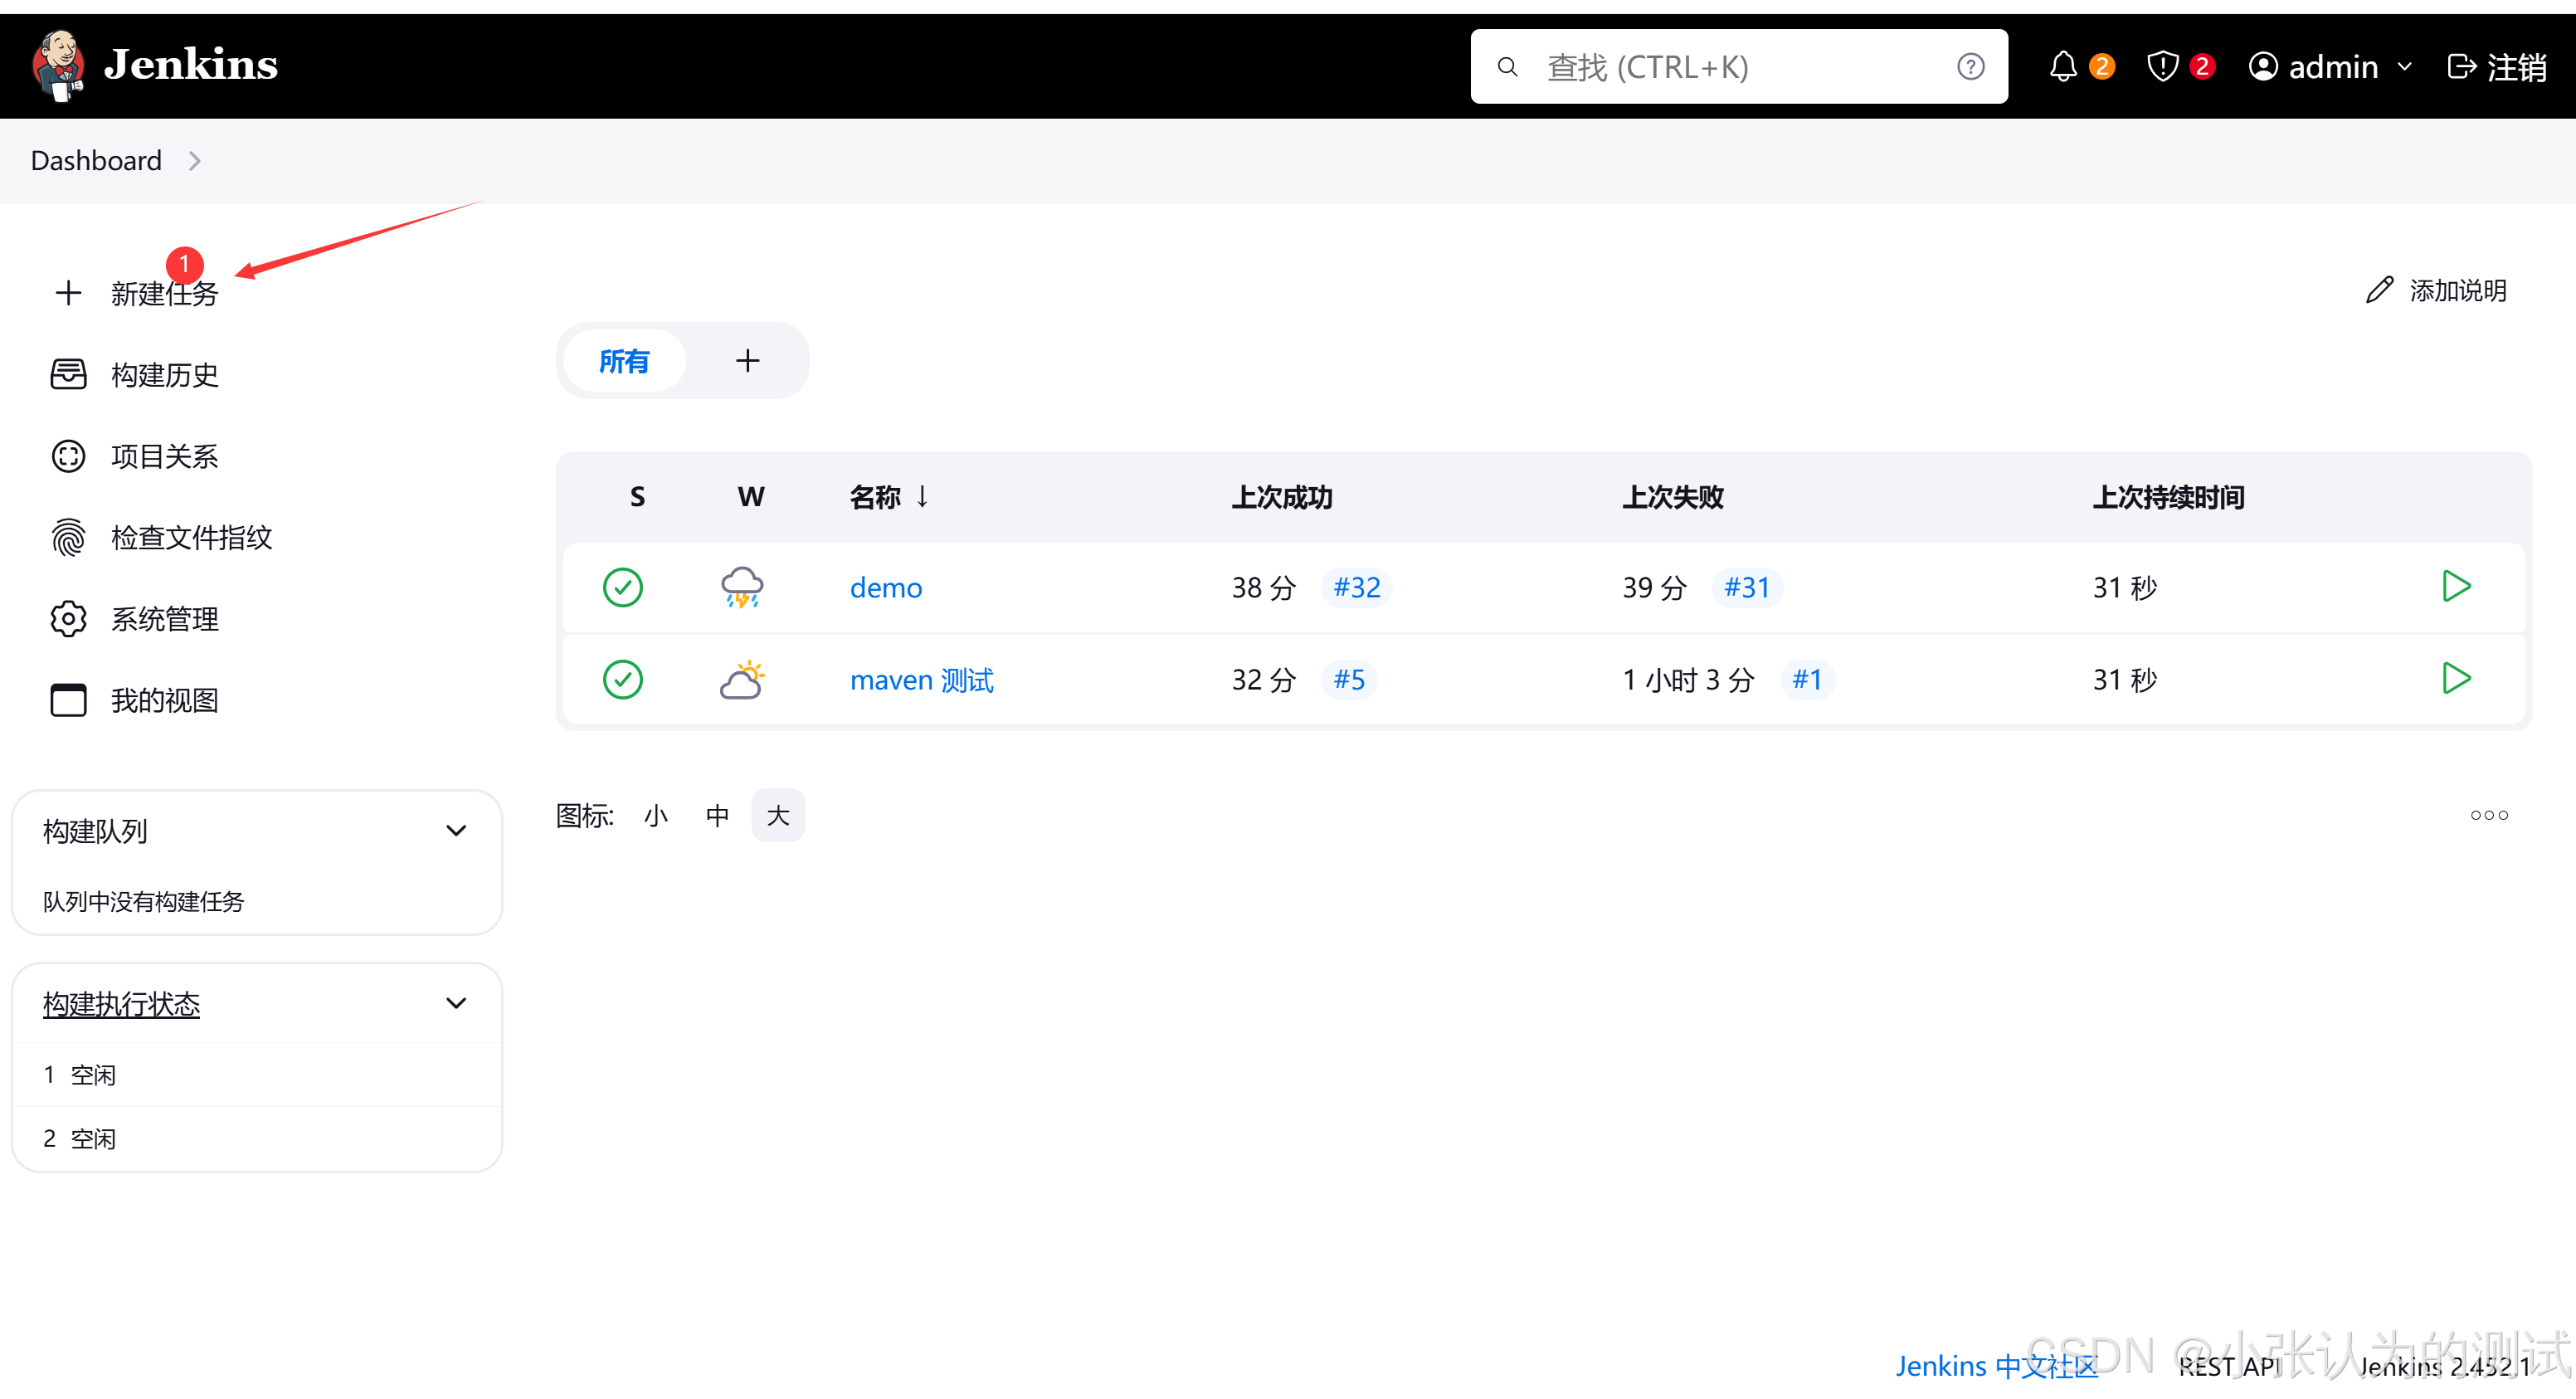Open demo failed build #31
This screenshot has height=1399, width=2576.
pyautogui.click(x=1747, y=587)
